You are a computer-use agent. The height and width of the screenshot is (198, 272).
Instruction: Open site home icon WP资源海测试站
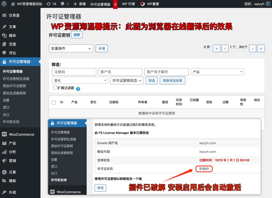(x=13, y=4)
